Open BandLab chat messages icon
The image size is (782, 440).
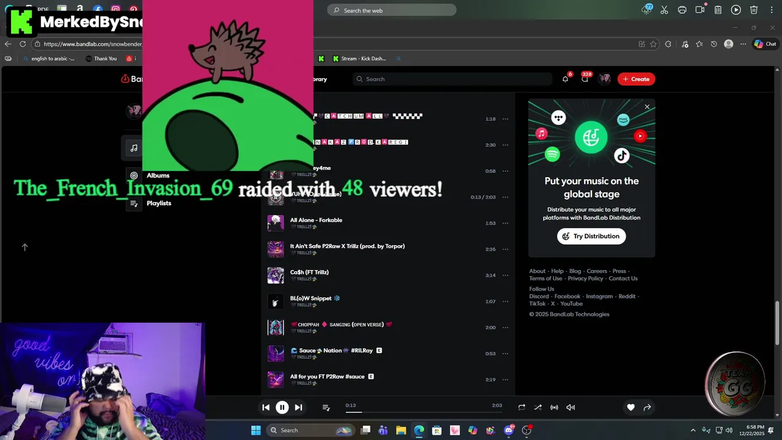coord(585,79)
